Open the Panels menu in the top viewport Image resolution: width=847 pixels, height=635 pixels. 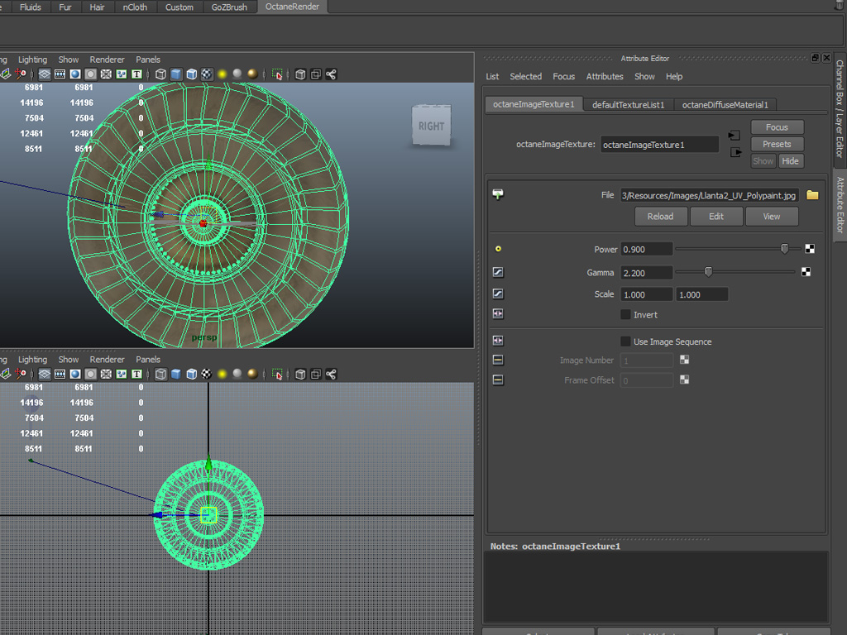[148, 60]
